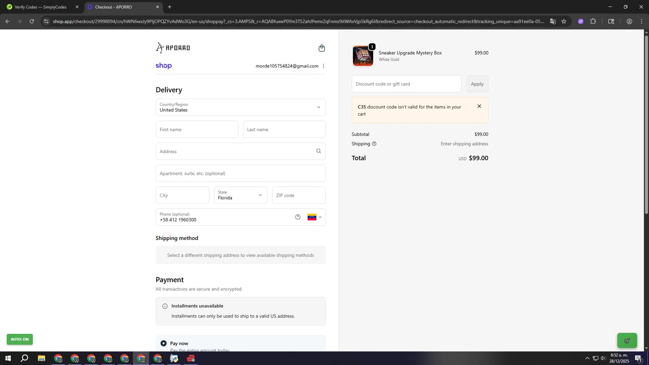Image resolution: width=649 pixels, height=365 pixels.
Task: Click the account email address
Action: click(287, 66)
